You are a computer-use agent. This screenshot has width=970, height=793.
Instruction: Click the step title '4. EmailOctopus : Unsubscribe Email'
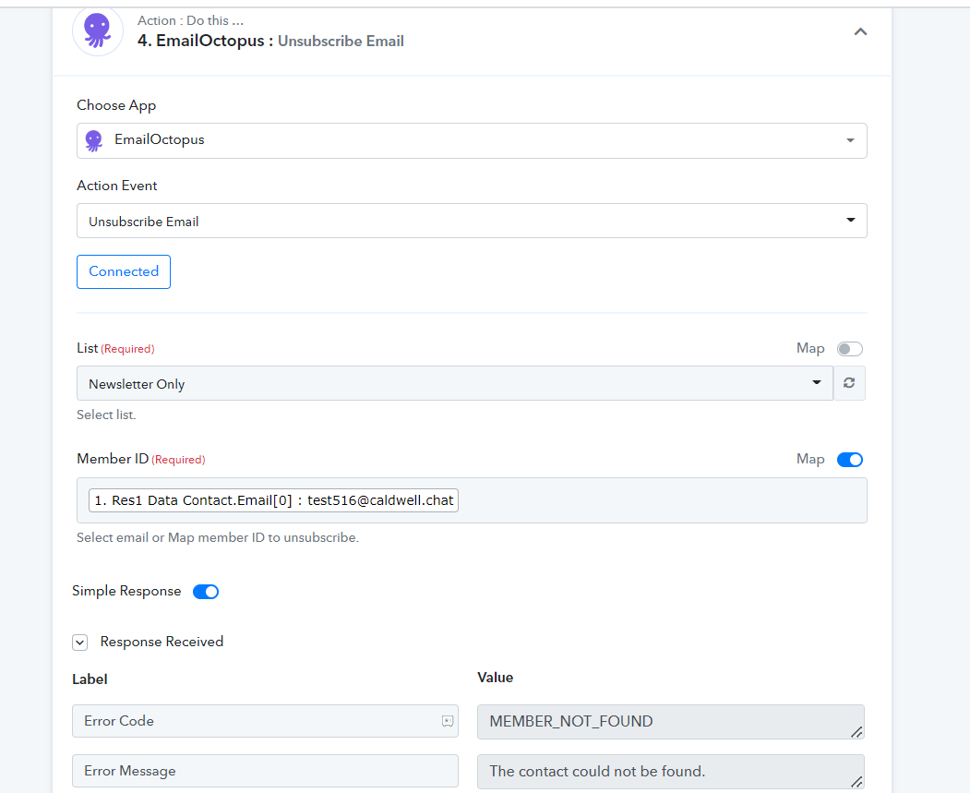point(270,41)
